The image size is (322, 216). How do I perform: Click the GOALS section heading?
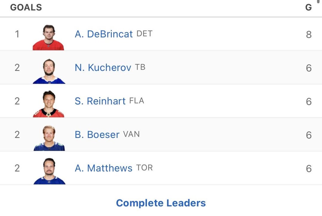pyautogui.click(x=26, y=7)
